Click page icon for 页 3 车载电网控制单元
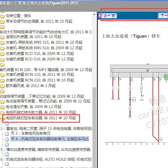Image resolution: width=168 pixels, height=168 pixels. 7,134
